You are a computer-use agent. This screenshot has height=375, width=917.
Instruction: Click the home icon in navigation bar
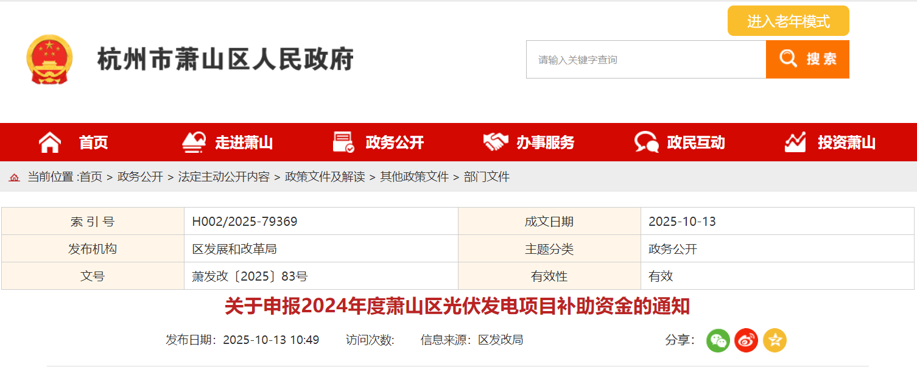pyautogui.click(x=50, y=142)
